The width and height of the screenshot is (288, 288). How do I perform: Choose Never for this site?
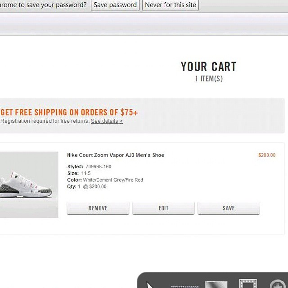[170, 5]
